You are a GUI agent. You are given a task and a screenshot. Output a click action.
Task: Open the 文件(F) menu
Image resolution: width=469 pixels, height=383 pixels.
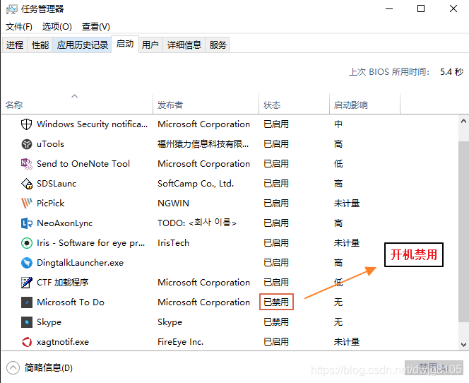click(x=19, y=27)
